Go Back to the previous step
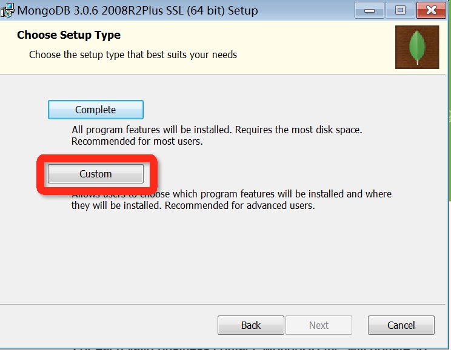Image resolution: width=451 pixels, height=350 pixels. point(250,325)
